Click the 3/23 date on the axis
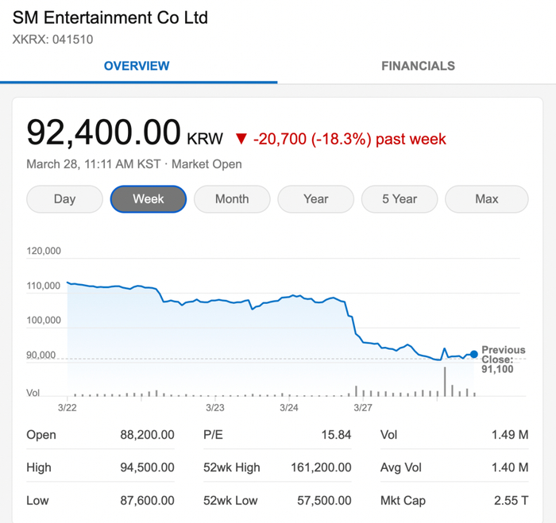The width and height of the screenshot is (556, 523). tap(214, 408)
